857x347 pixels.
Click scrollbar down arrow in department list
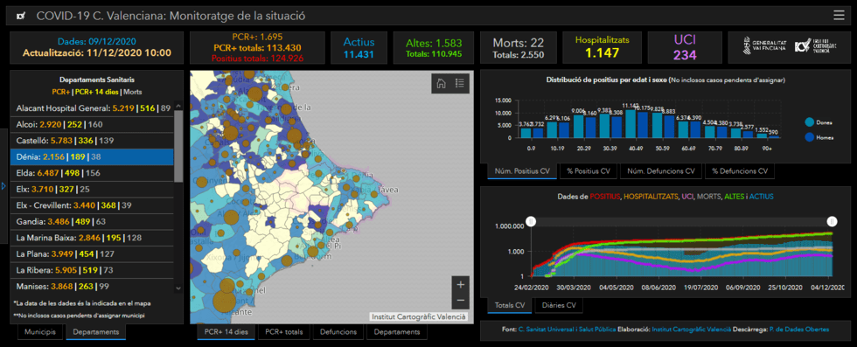click(178, 288)
